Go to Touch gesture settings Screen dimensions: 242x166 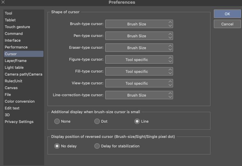[24, 27]
